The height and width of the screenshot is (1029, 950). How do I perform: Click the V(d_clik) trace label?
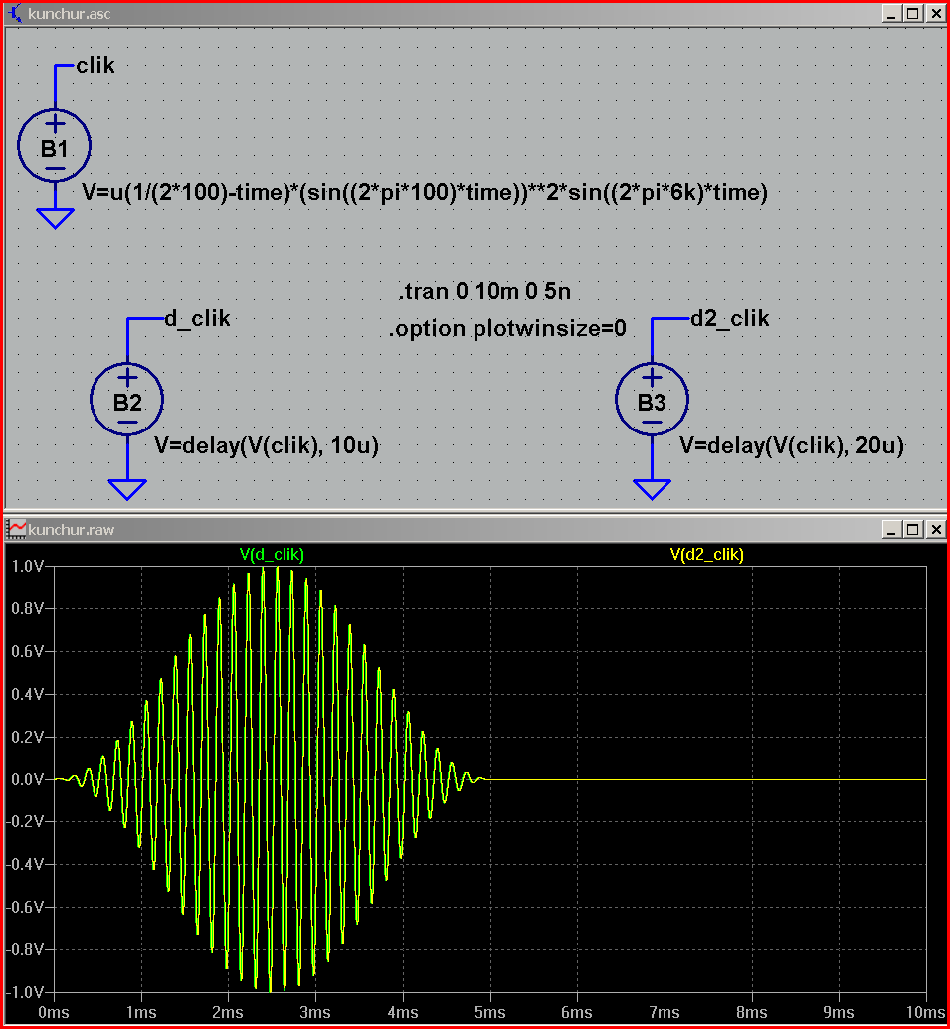[272, 555]
